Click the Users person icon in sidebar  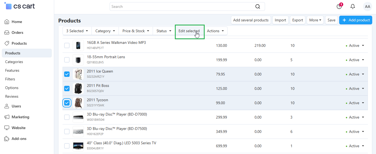click(x=7, y=106)
